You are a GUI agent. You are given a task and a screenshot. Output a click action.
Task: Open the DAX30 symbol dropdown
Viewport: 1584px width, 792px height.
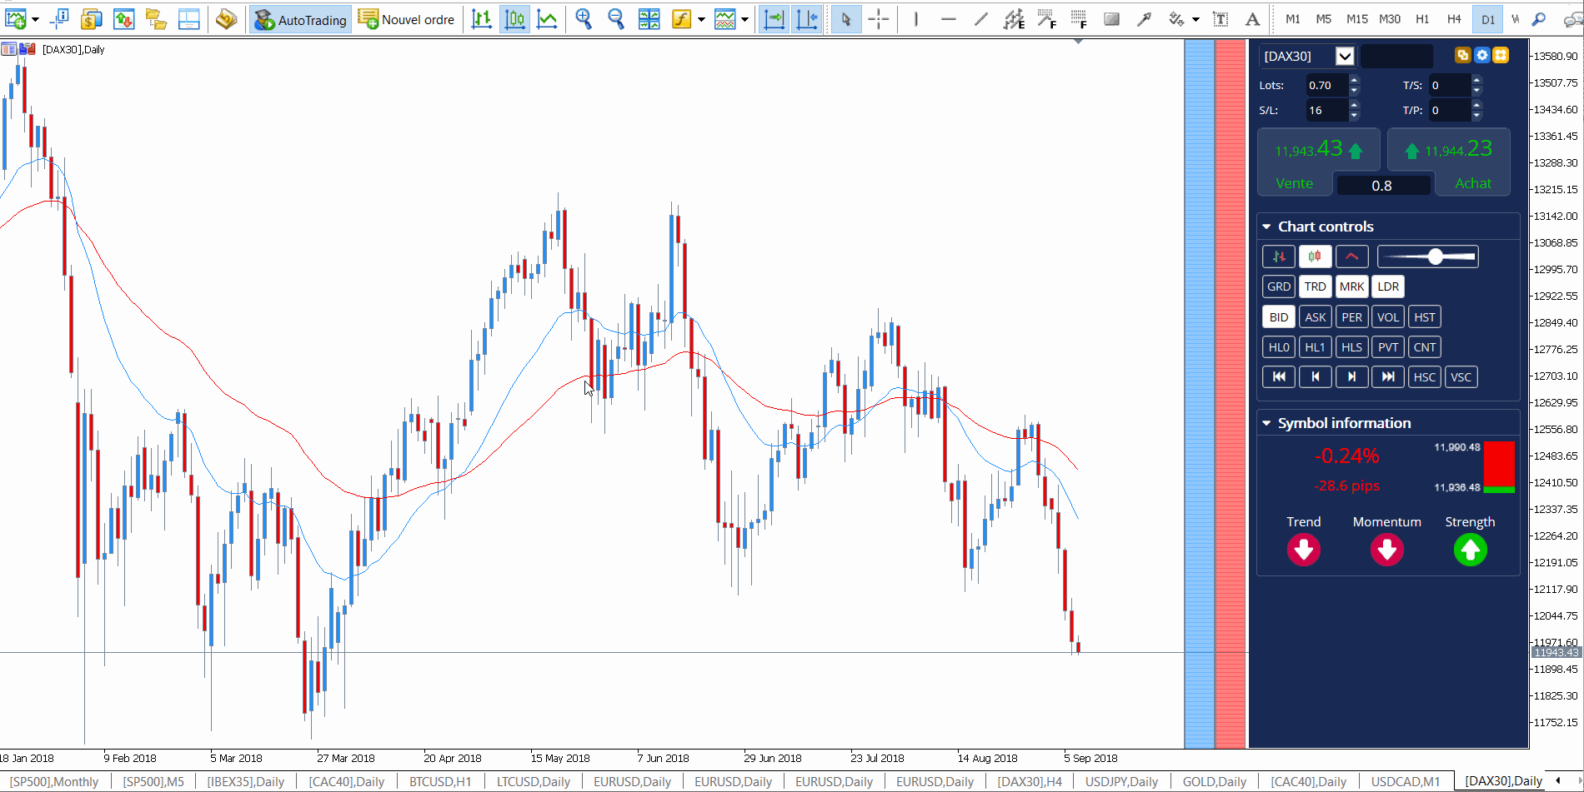1345,56
